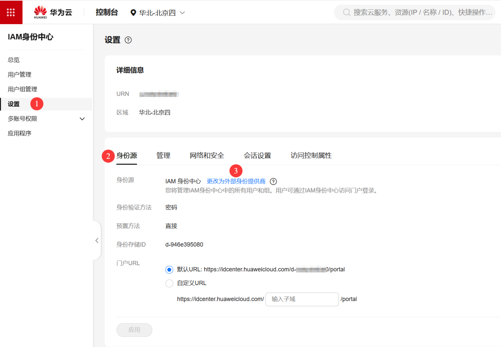Click the 密码 authentication method value
Screen dimensions: 501x347
(171, 207)
